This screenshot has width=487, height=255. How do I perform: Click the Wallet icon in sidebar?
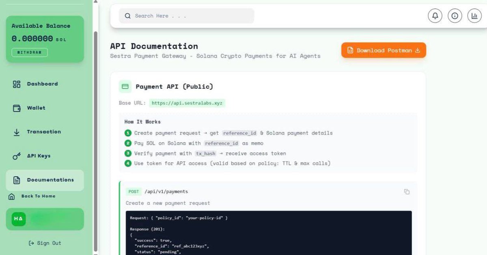click(17, 108)
